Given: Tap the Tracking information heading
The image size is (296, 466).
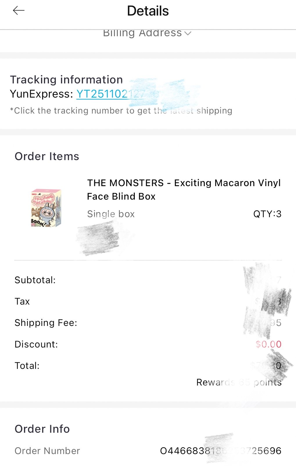Looking at the screenshot, I should tap(67, 80).
